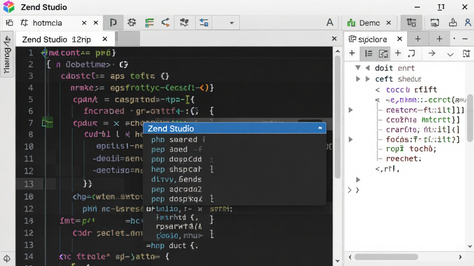Viewport: 474px width, 266px height.
Task: Open the vertical side panel tab on left
Action: coord(7,54)
